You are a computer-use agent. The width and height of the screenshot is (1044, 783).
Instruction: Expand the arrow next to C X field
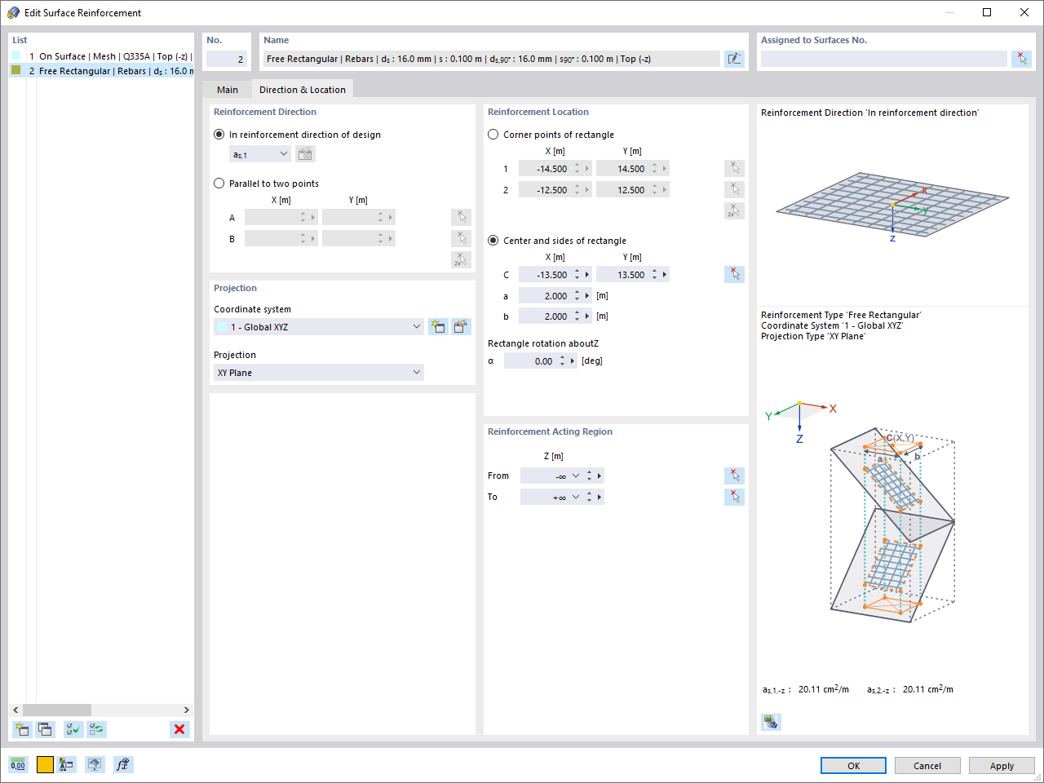pos(587,275)
